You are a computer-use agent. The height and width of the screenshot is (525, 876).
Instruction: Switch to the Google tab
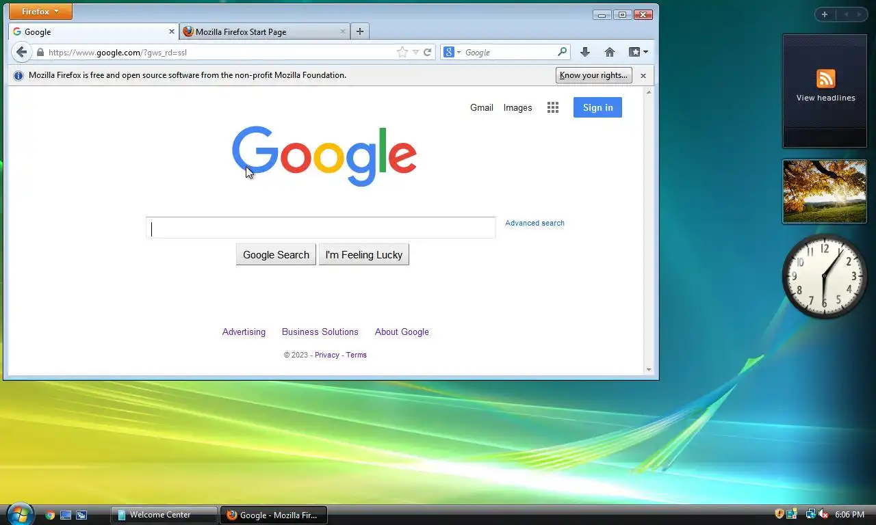(94, 31)
